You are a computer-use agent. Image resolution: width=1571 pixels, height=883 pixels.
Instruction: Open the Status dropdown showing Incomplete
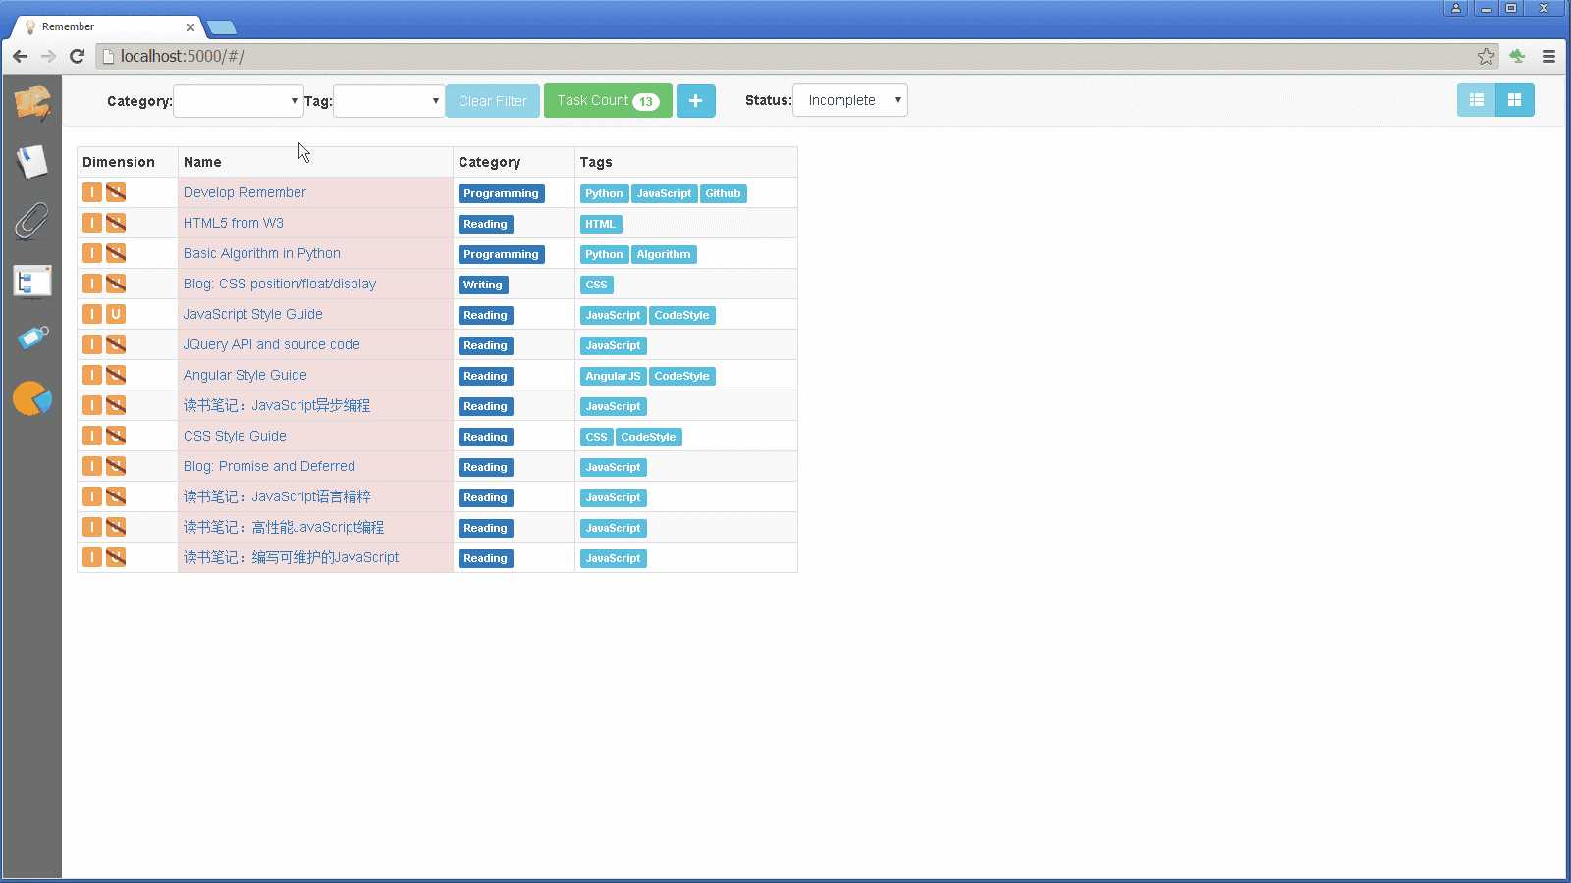pos(850,100)
